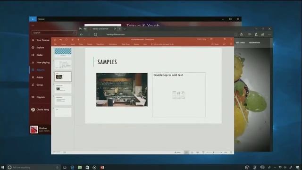Open PowerPoint Review tab

pos(136,44)
